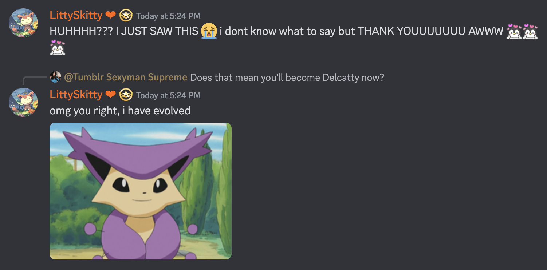The height and width of the screenshot is (270, 547).
Task: Open small reply avatar of Tumblr Sexyman Supreme
Action: pyautogui.click(x=55, y=77)
